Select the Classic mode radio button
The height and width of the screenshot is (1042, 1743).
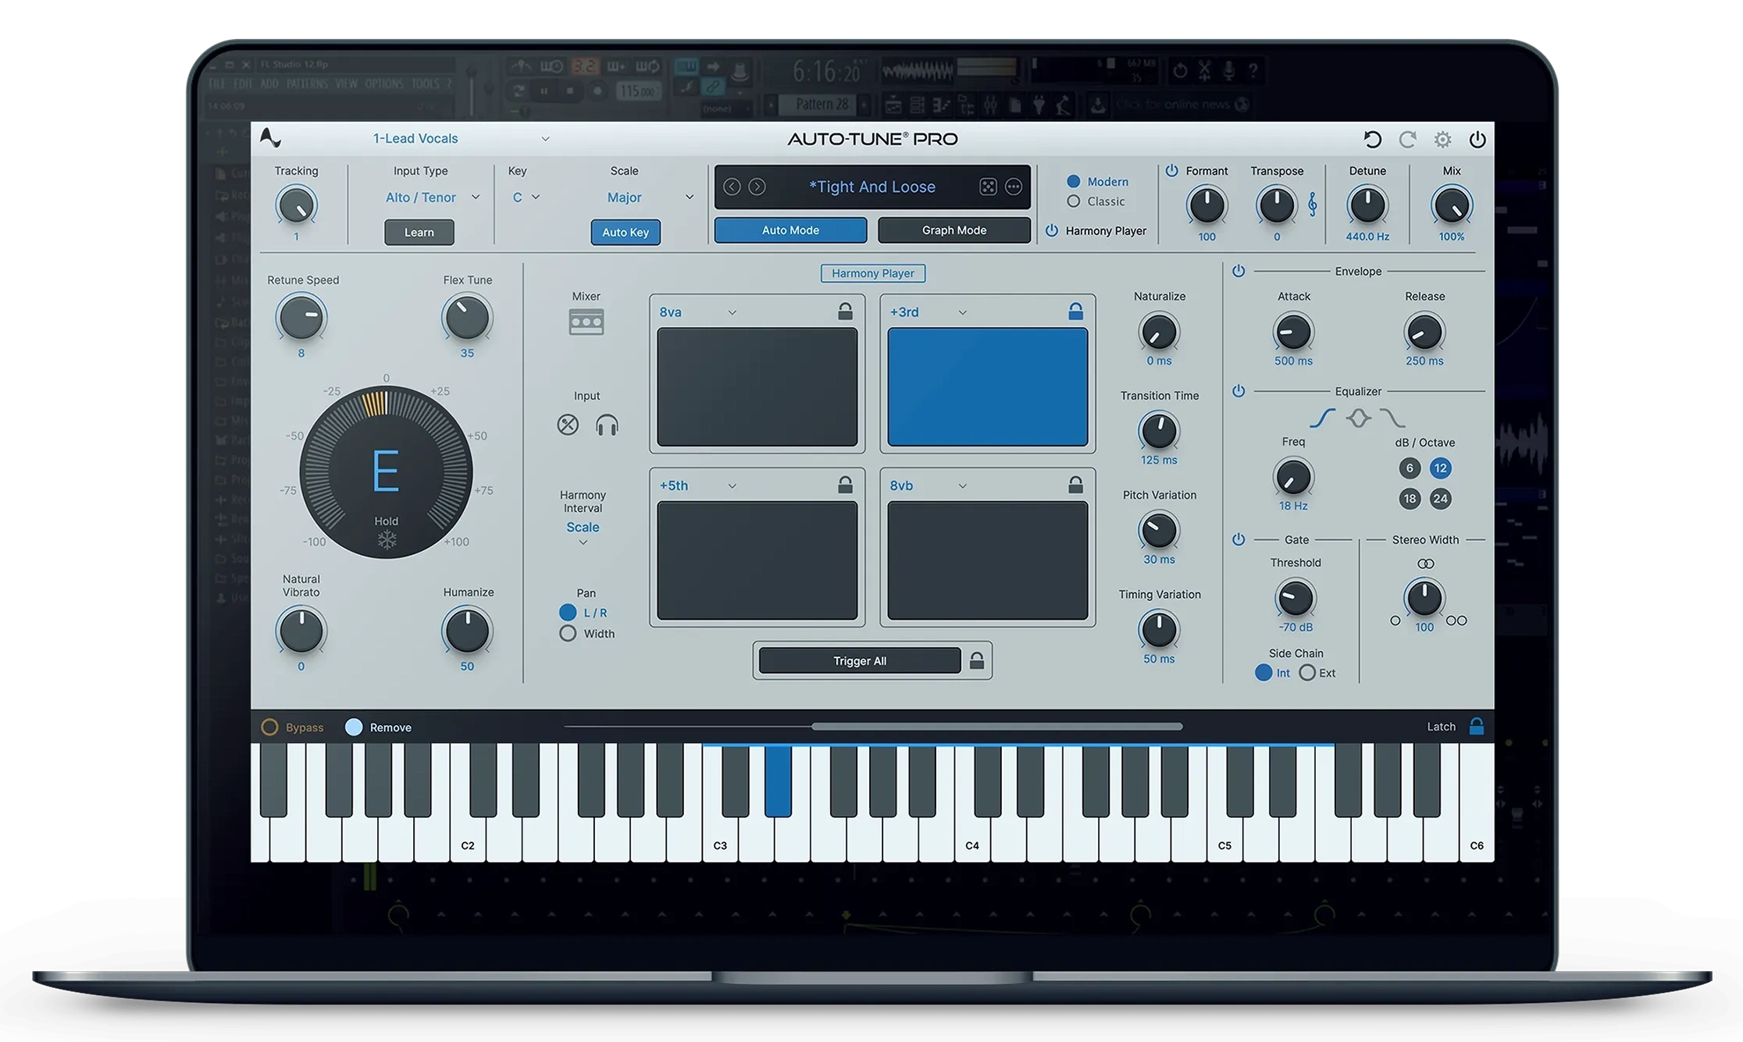click(x=1074, y=201)
